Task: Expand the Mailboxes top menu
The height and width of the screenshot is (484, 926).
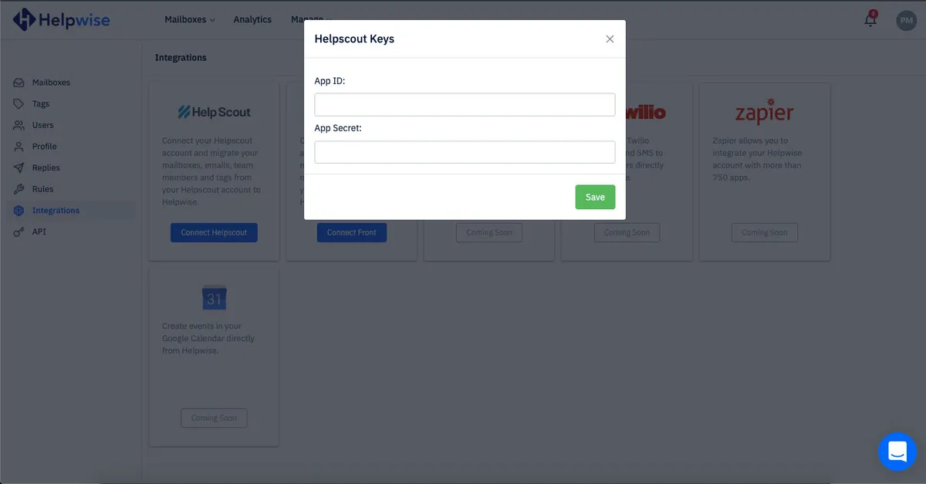Action: pos(190,20)
